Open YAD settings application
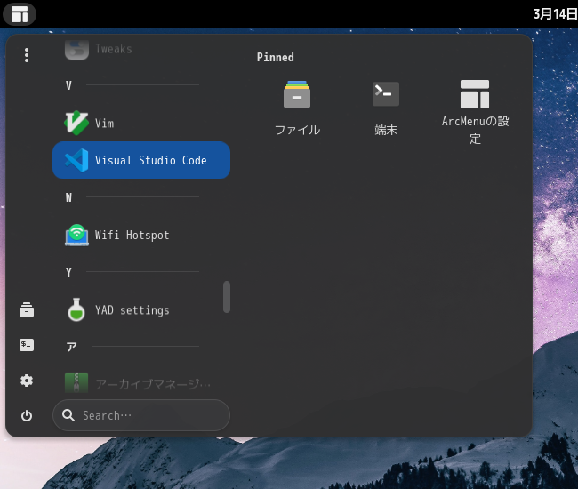 tap(141, 309)
